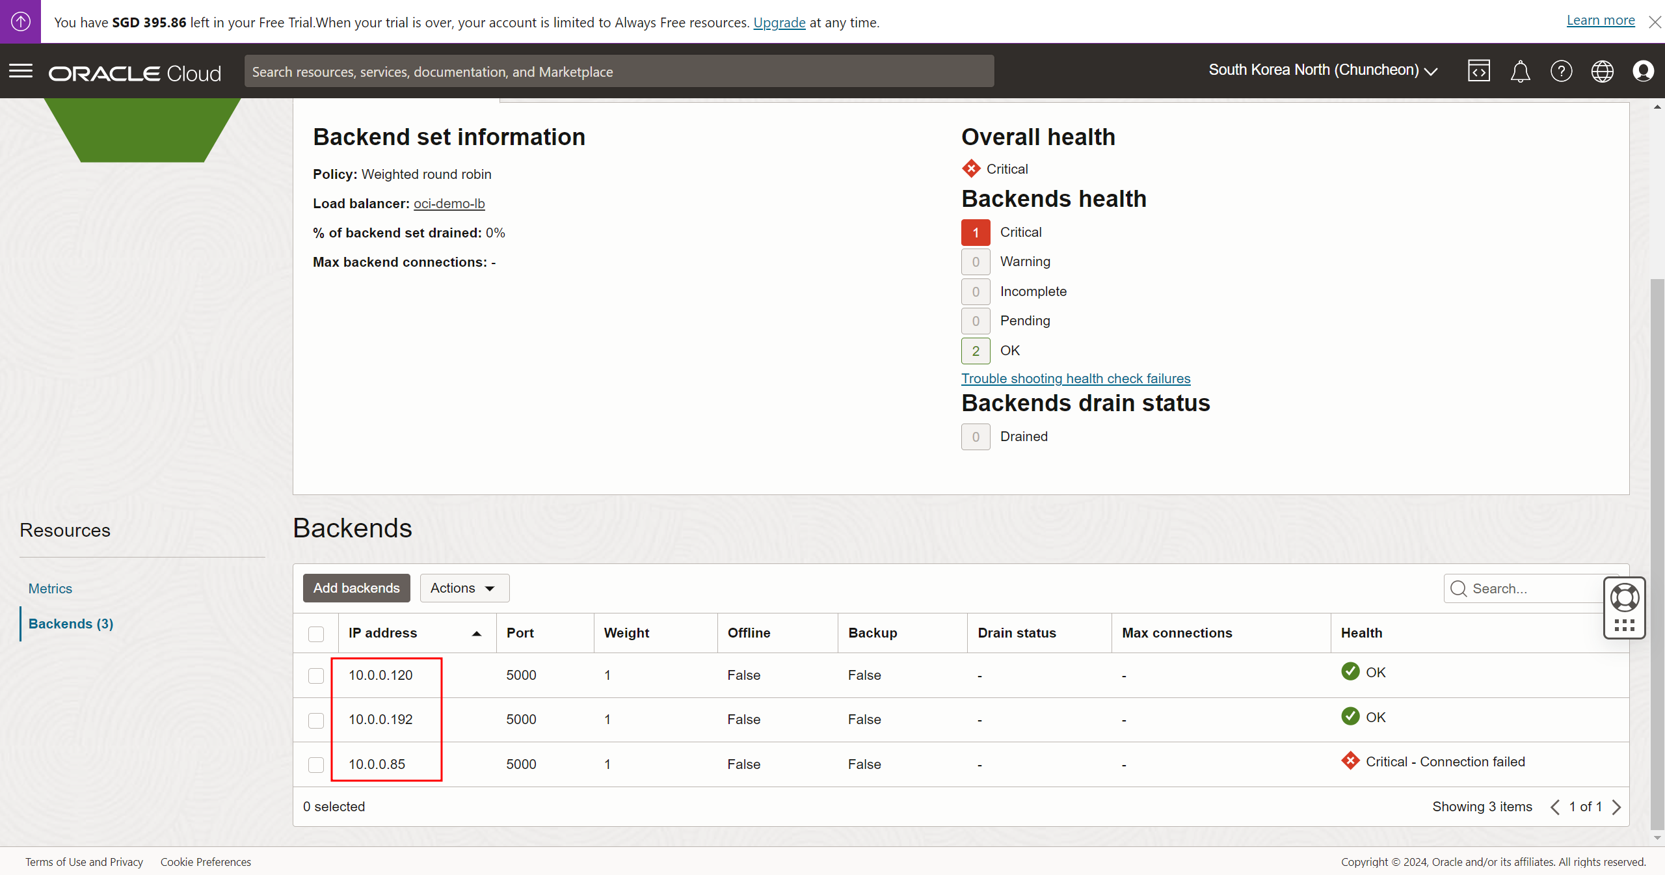This screenshot has width=1665, height=875.
Task: Toggle the select-all backends checkbox
Action: click(316, 634)
